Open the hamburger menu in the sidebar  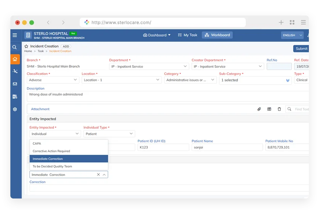click(x=15, y=35)
